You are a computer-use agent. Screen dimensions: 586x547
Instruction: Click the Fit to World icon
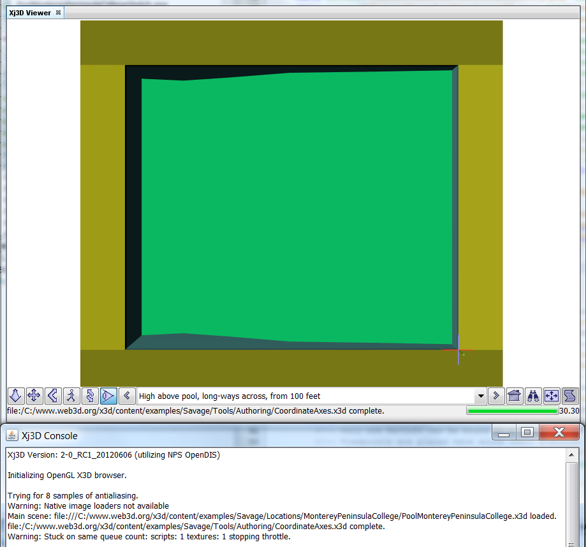(552, 396)
